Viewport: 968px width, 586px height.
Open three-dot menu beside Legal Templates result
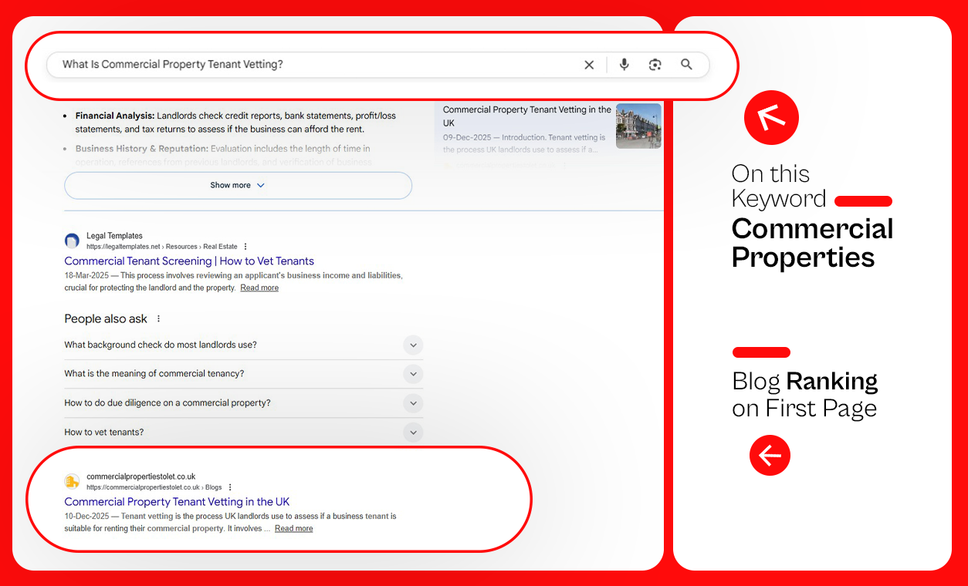coord(245,247)
